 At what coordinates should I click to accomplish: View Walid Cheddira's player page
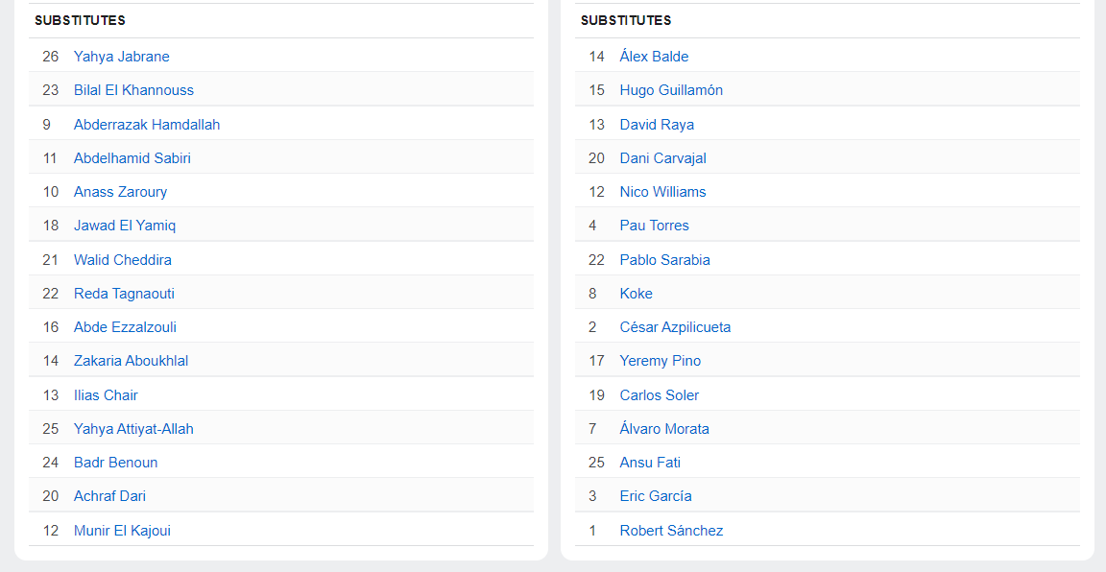123,260
